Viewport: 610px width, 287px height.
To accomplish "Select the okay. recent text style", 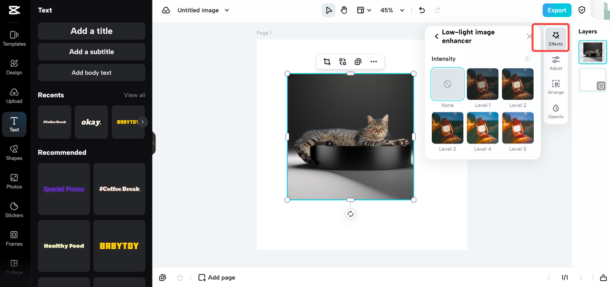I will pos(91,122).
